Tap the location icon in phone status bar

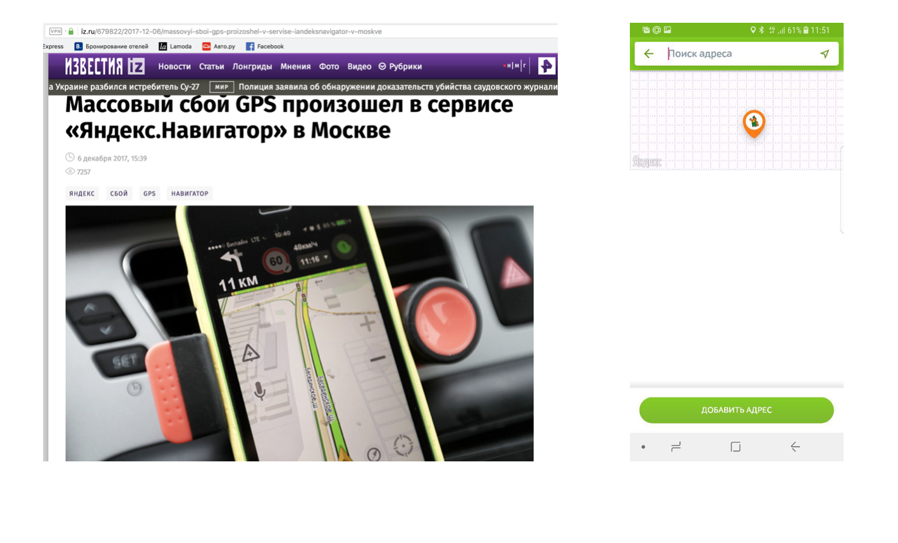pos(753,30)
